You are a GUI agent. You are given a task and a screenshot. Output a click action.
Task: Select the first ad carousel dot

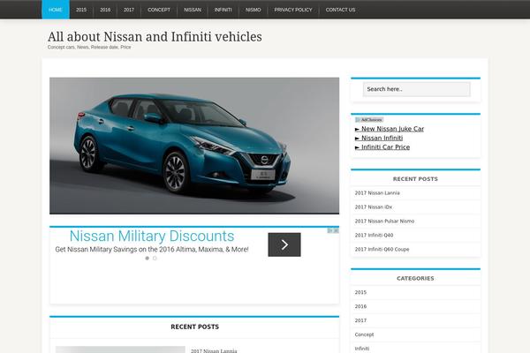[x=147, y=259]
